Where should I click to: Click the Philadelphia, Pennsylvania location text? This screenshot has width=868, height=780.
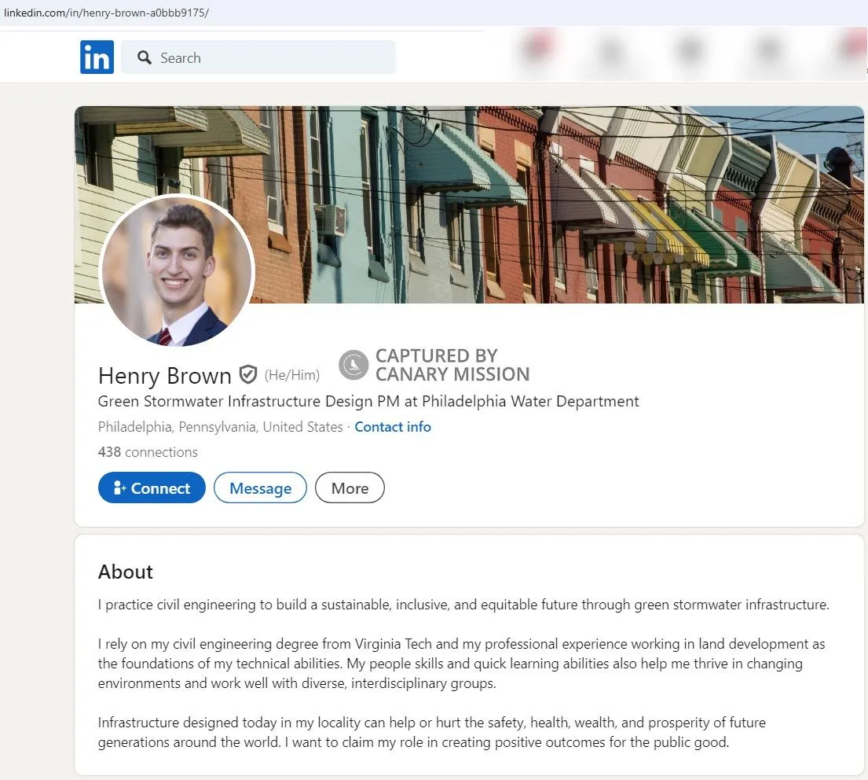coord(220,426)
